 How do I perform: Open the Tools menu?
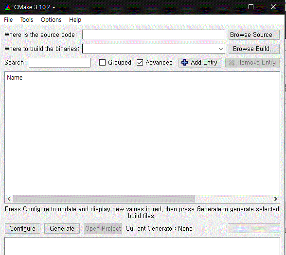point(27,19)
